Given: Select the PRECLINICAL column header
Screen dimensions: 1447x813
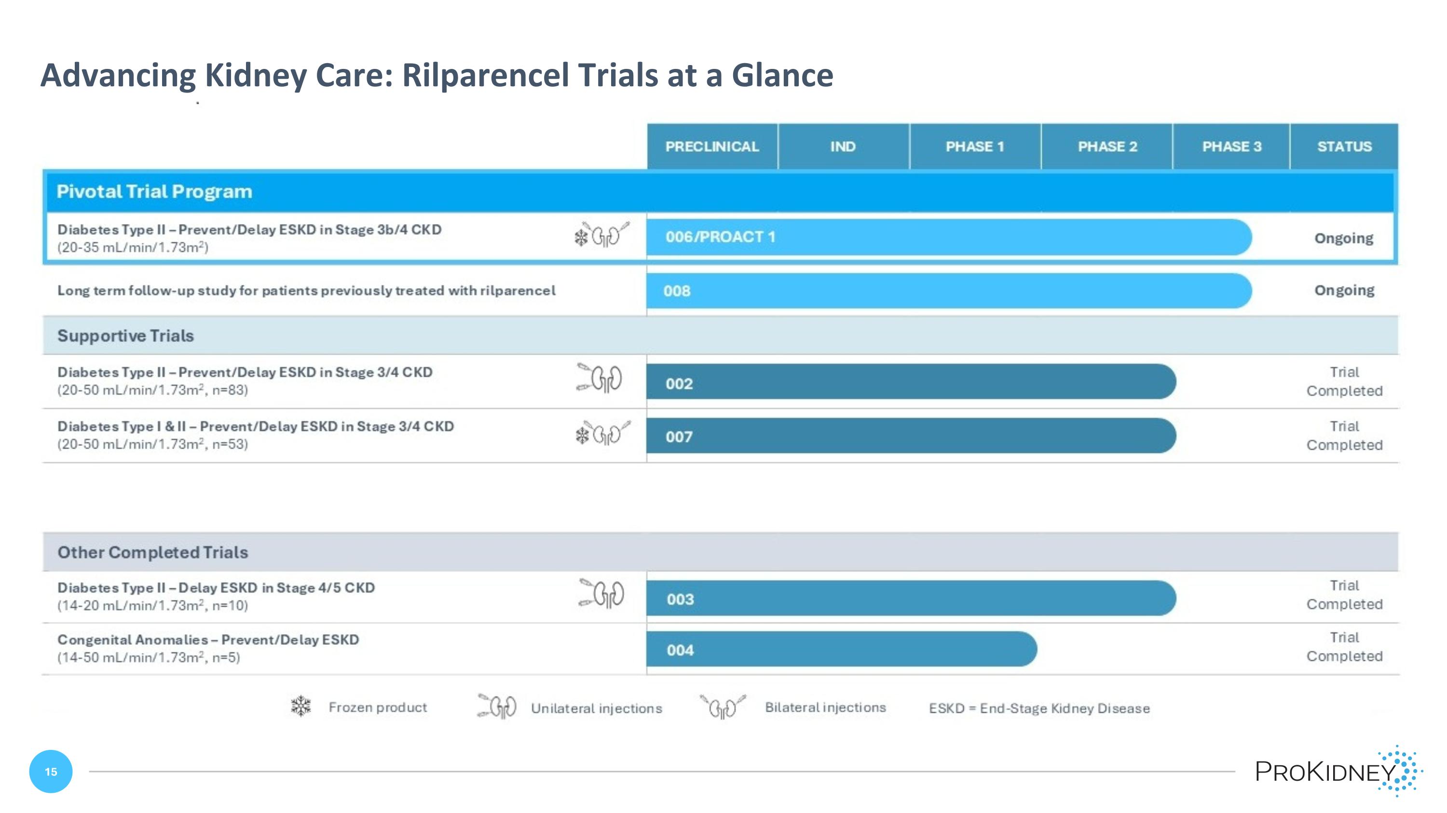Looking at the screenshot, I should 712,147.
